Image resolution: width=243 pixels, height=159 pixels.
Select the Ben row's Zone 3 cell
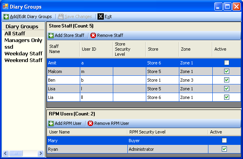point(195,80)
